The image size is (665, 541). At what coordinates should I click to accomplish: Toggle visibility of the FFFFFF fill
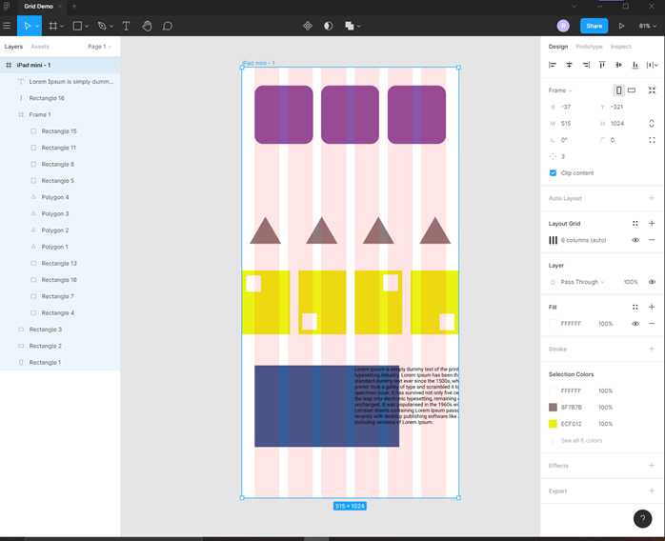pyautogui.click(x=635, y=324)
